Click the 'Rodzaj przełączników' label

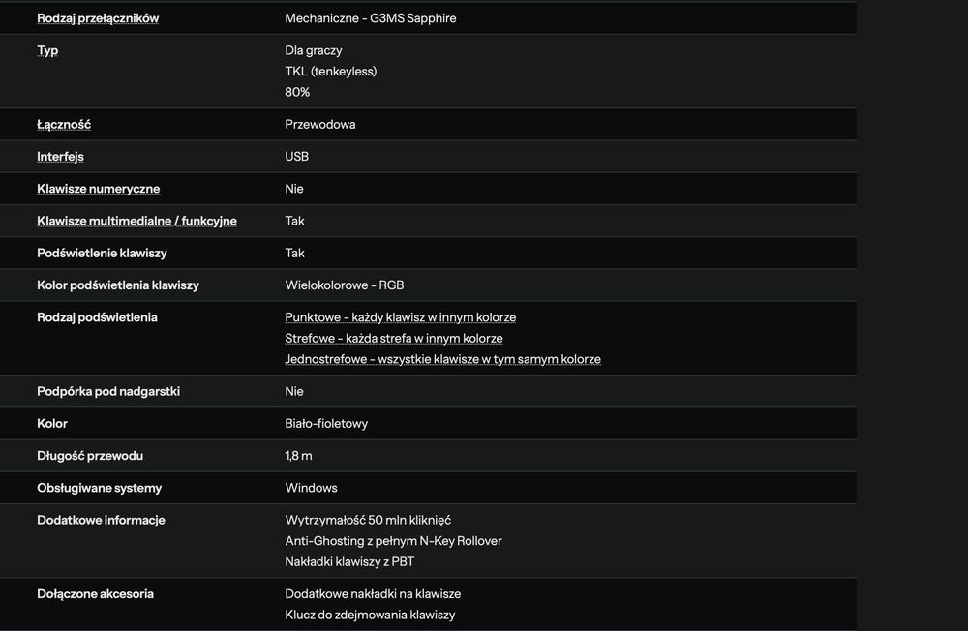point(98,18)
